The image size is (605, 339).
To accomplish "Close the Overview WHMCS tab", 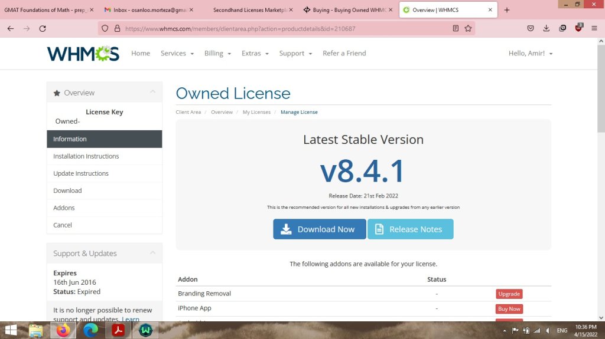I will click(490, 9).
